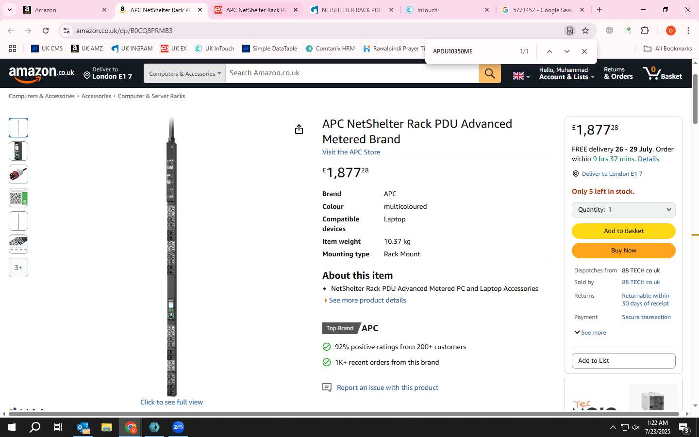Click Add to Basket button
The height and width of the screenshot is (437, 699).
point(624,231)
